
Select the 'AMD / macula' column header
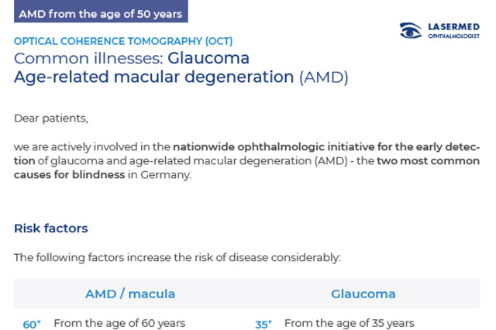pyautogui.click(x=130, y=294)
